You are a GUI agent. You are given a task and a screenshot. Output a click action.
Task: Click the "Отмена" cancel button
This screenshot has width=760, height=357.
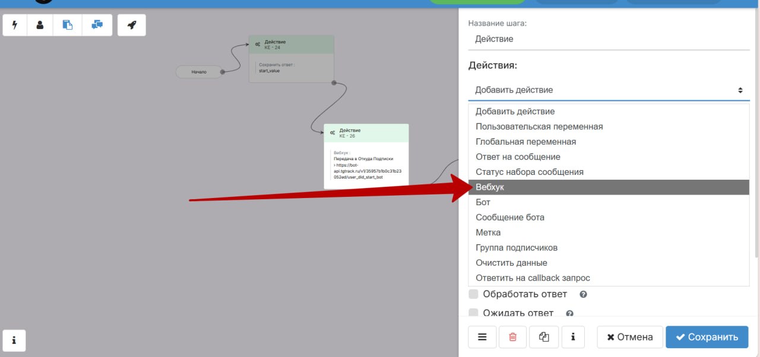(629, 337)
